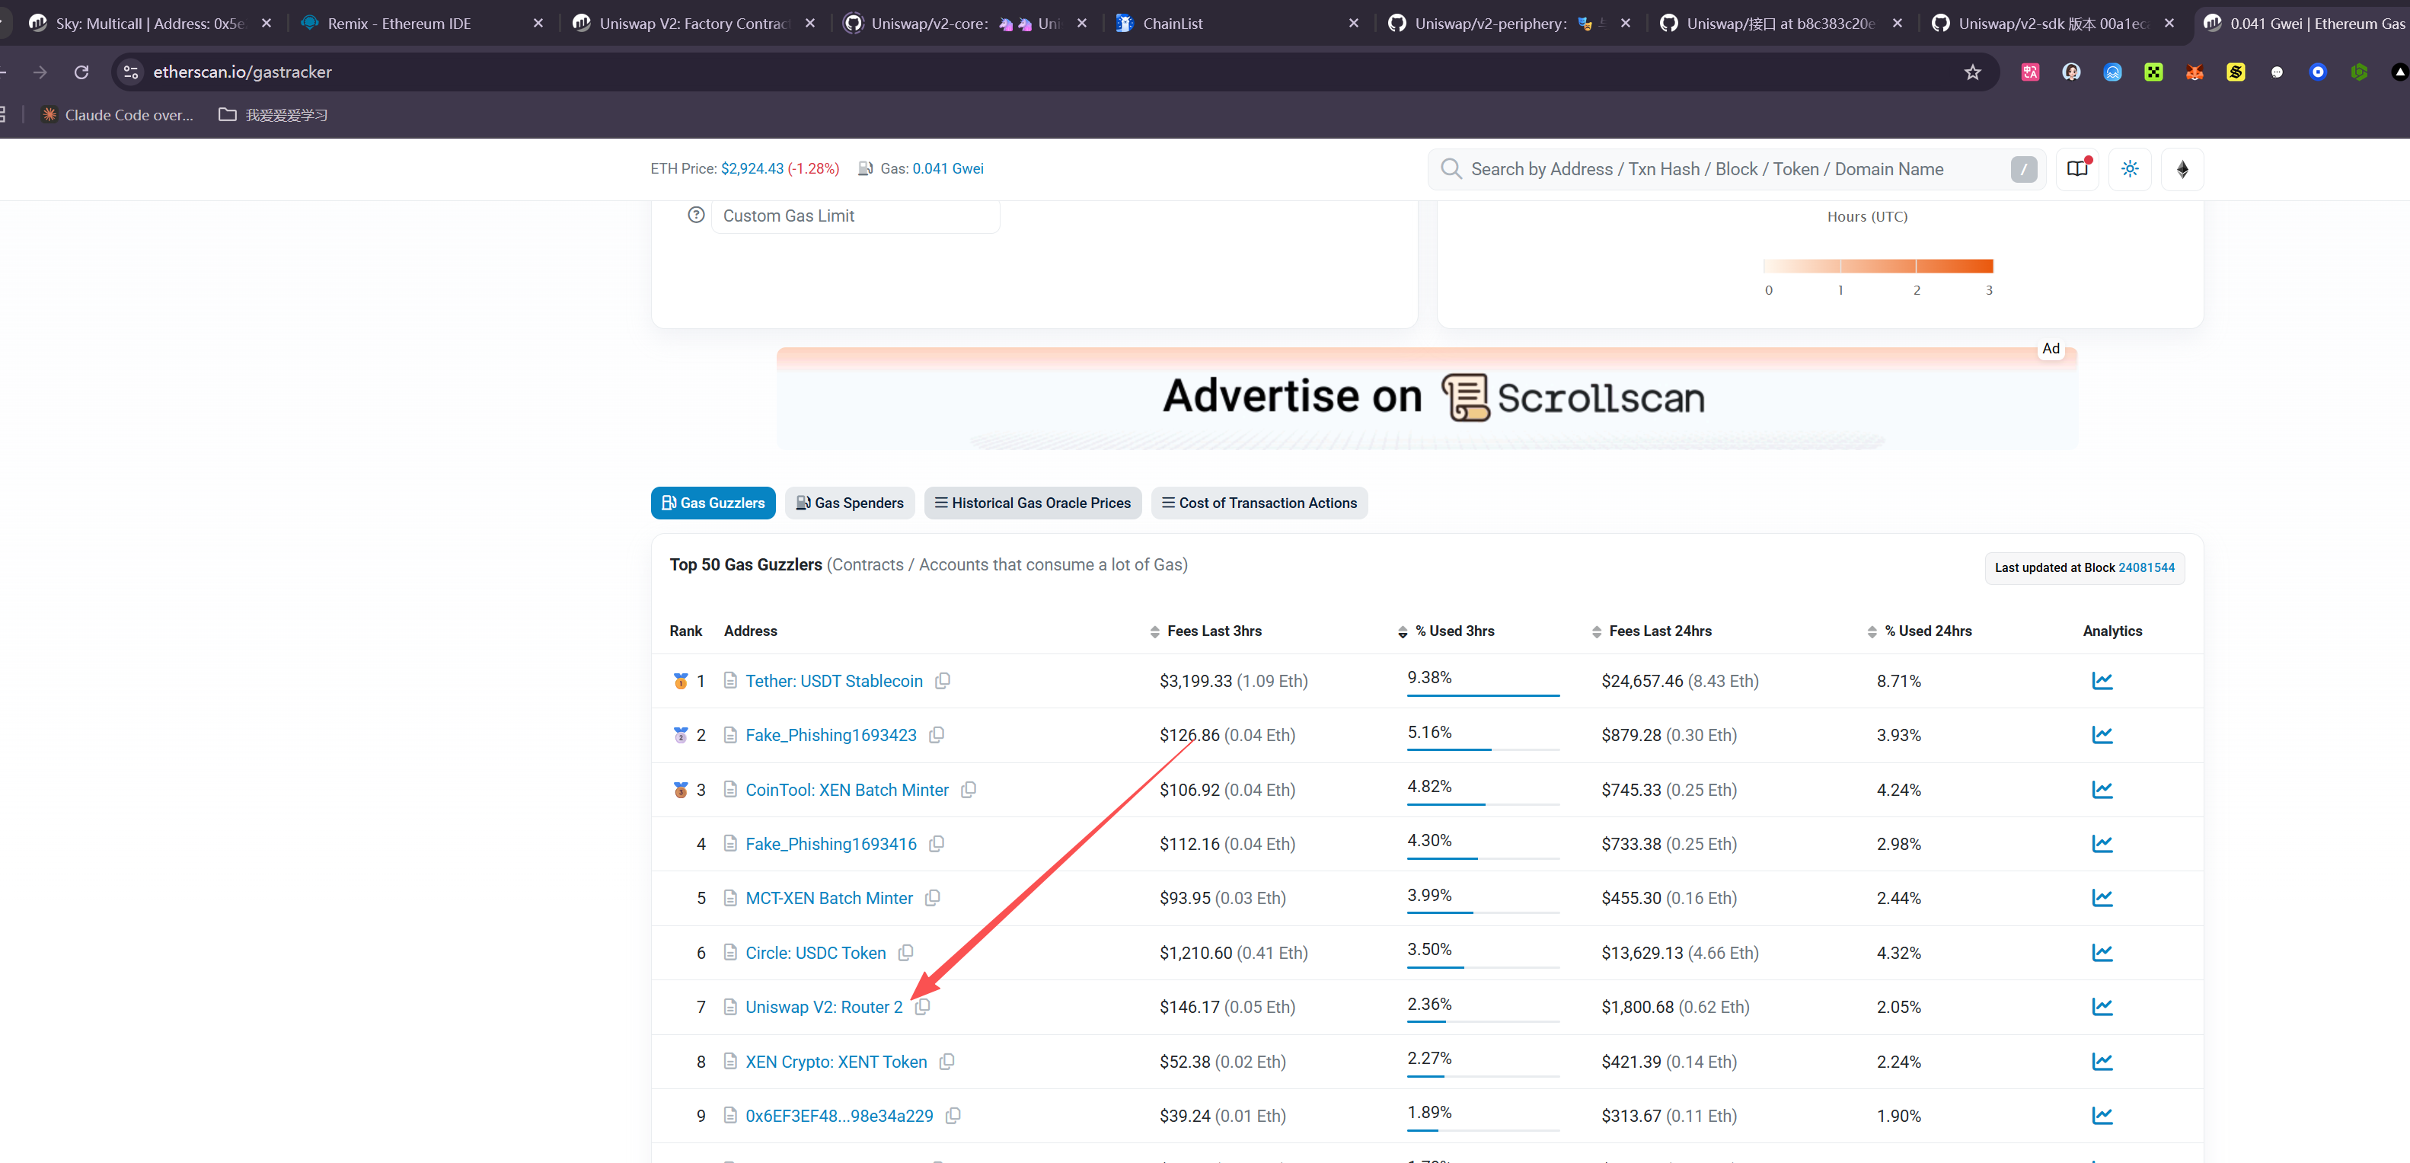
Task: Click the Ethereum network logo icon
Action: (x=2182, y=169)
